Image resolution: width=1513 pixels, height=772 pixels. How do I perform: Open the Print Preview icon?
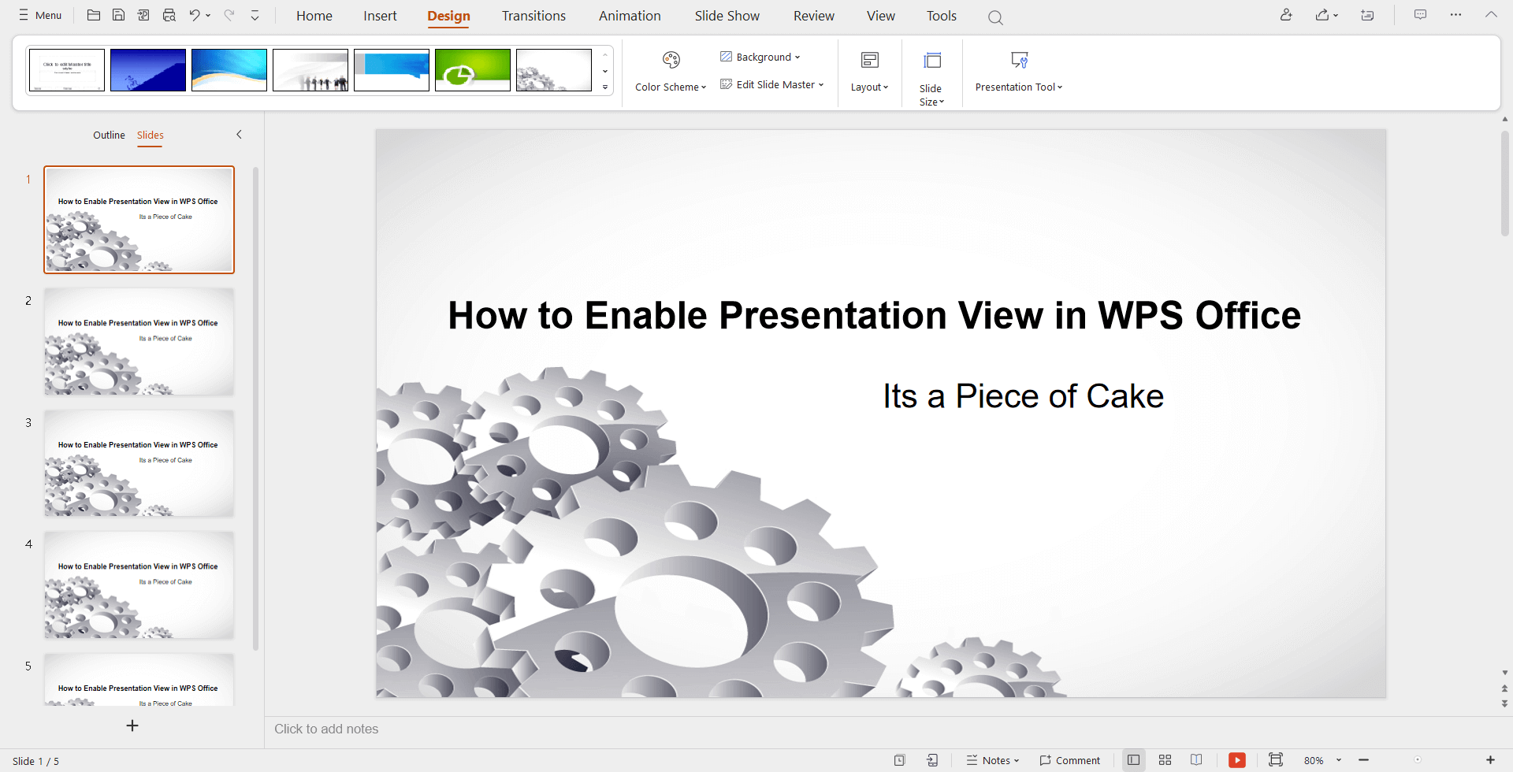[169, 15]
